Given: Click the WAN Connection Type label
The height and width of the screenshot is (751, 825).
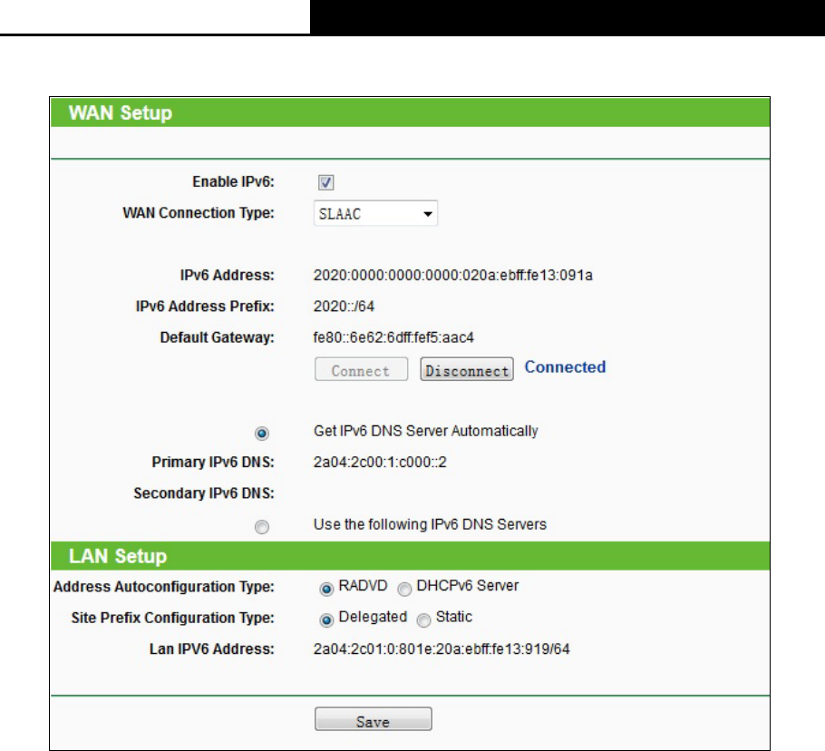Looking at the screenshot, I should [199, 212].
